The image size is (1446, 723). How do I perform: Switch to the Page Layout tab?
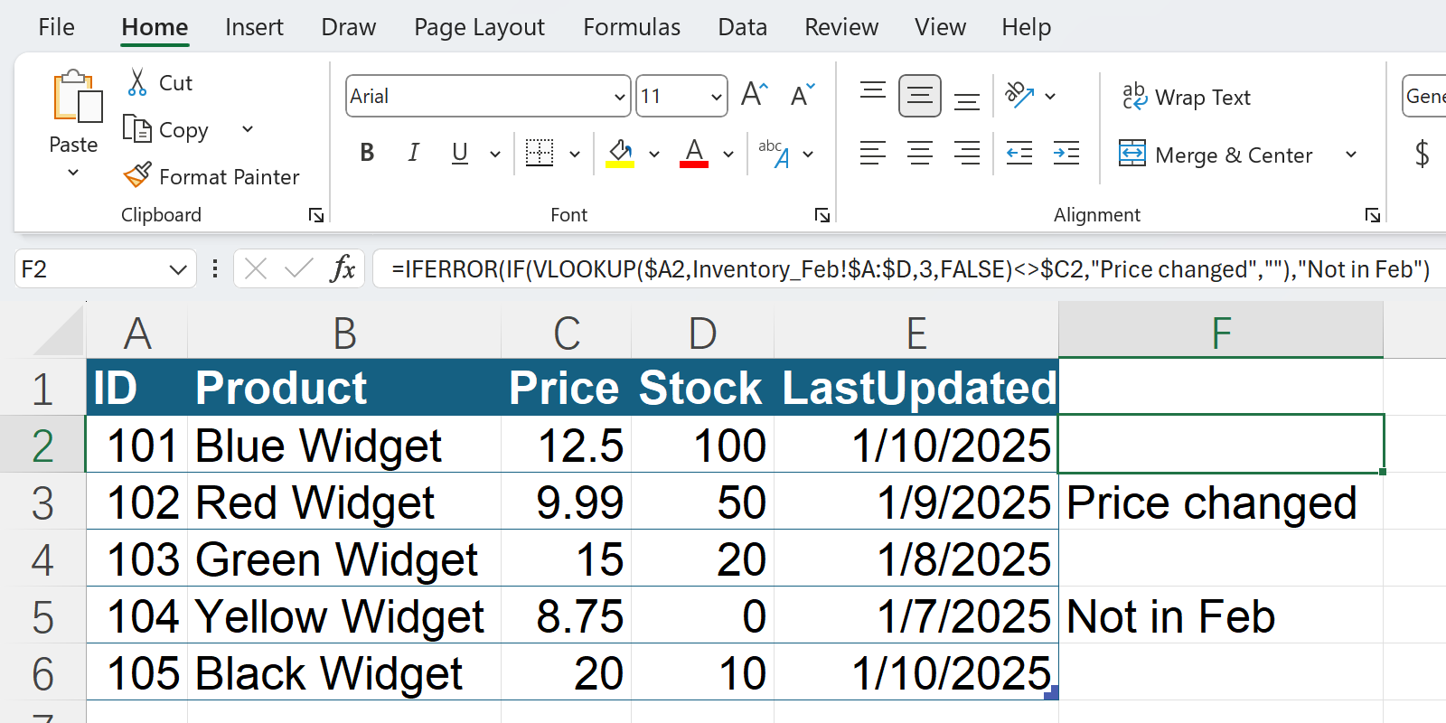479,27
